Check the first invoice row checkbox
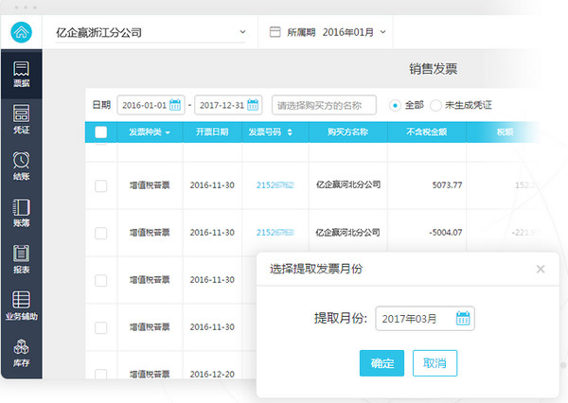The image size is (568, 403). [x=100, y=186]
